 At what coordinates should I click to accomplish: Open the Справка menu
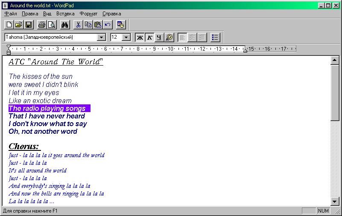point(112,14)
